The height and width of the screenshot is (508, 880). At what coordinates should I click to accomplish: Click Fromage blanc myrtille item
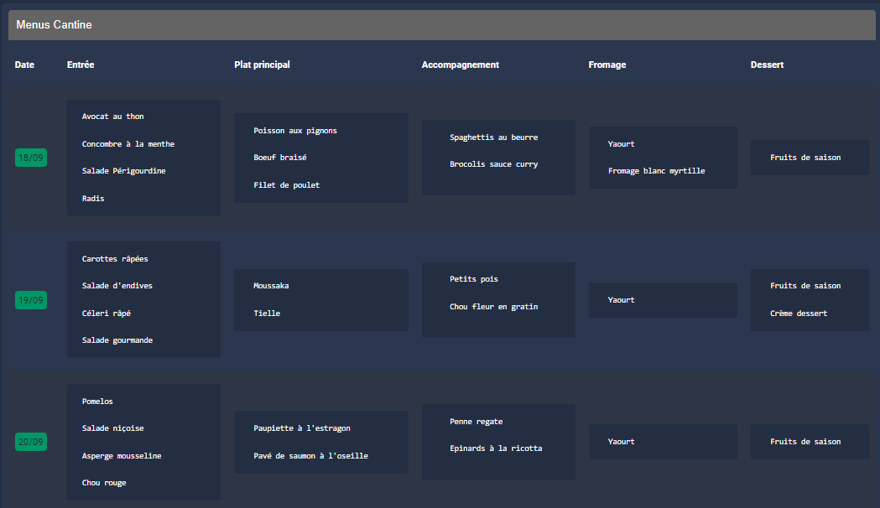[x=656, y=171]
